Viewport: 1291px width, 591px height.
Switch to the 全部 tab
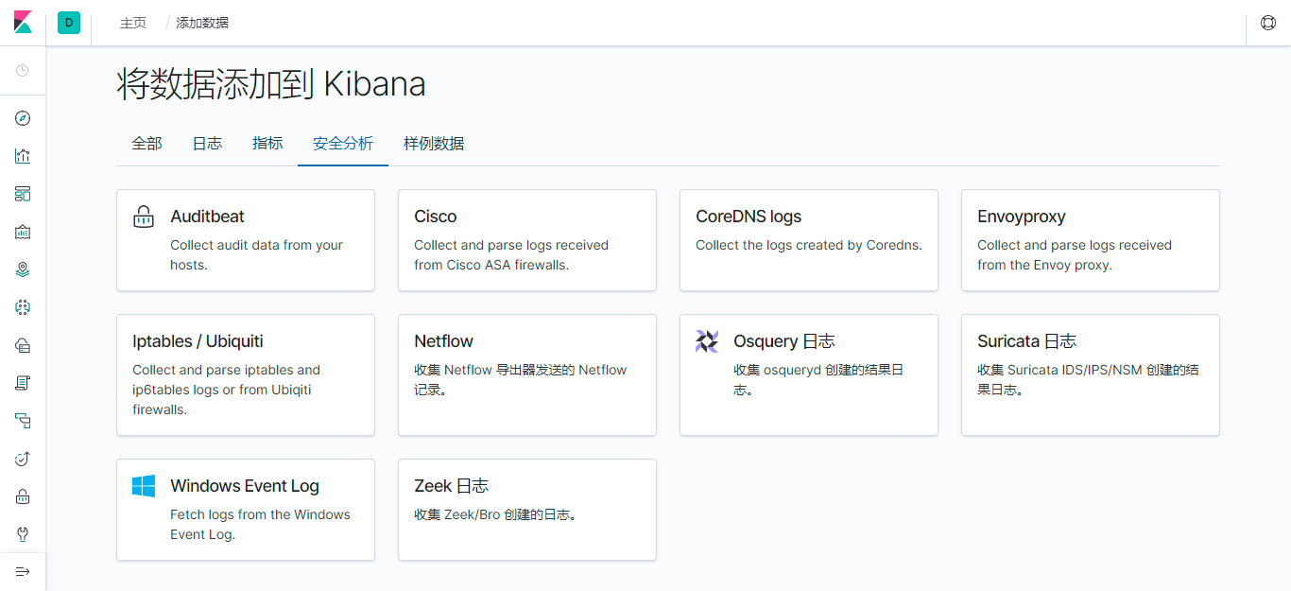[146, 144]
